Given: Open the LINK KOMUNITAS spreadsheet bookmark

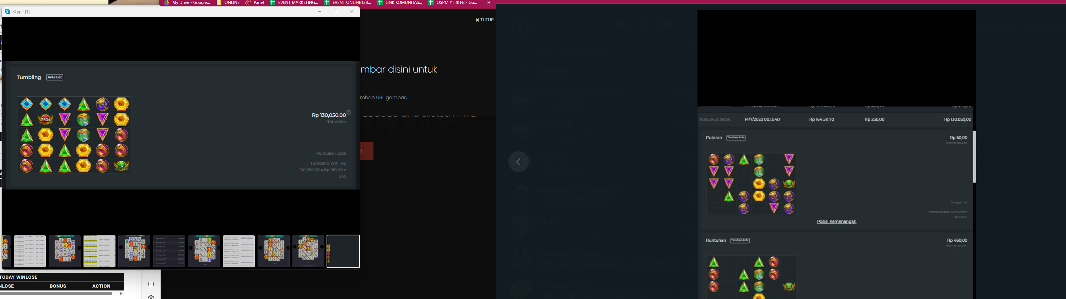Looking at the screenshot, I should [400, 2].
